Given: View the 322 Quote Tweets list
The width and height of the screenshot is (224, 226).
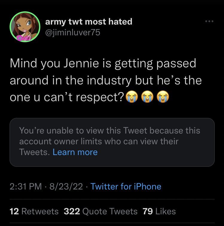Looking at the screenshot, I should point(100,211).
